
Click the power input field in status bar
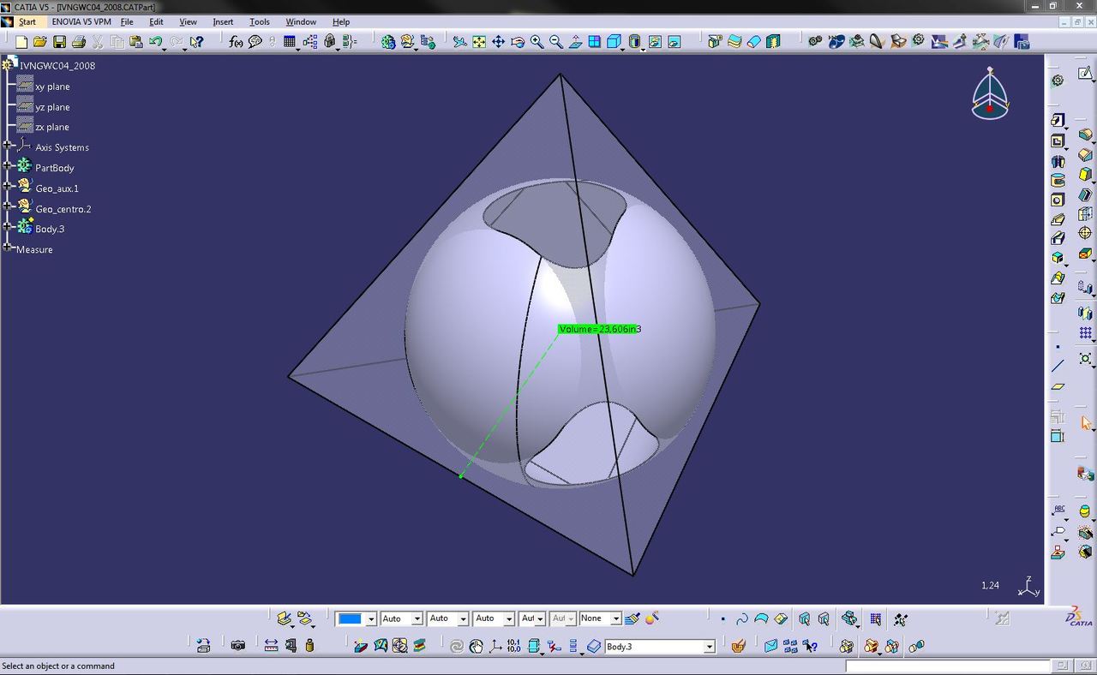(x=948, y=666)
